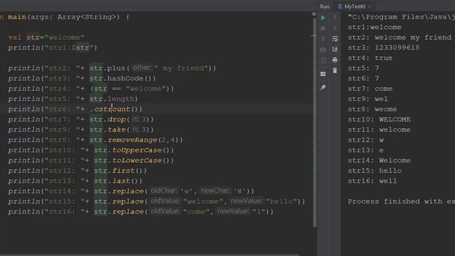Click the println("str1:$str") line
This screenshot has width=455, height=256.
tap(53, 48)
